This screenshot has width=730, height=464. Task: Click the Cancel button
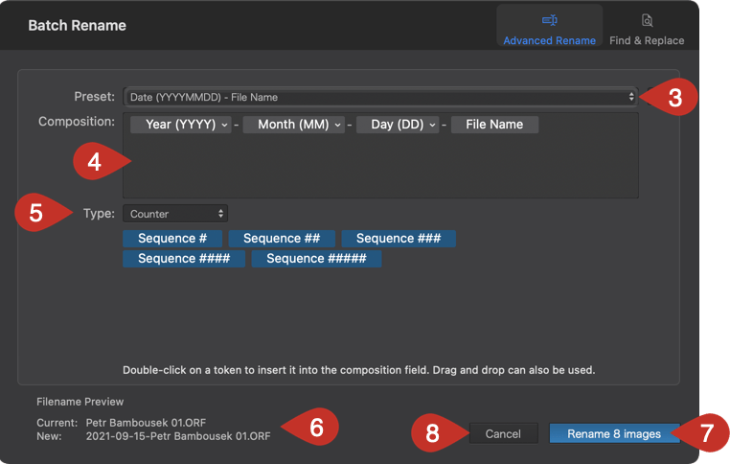[x=503, y=433]
